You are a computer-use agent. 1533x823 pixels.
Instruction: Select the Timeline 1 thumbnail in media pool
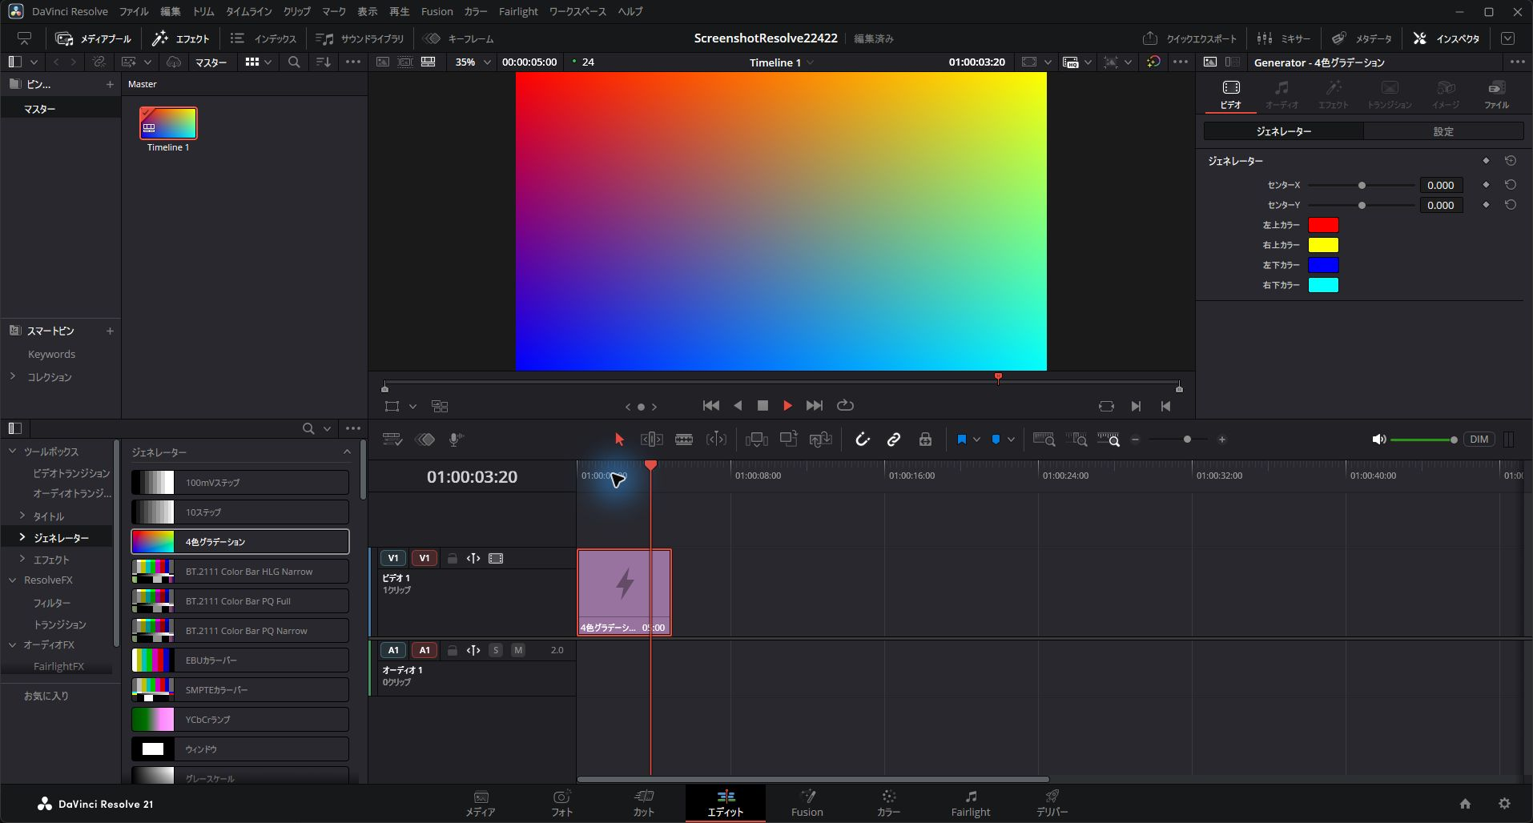(x=168, y=123)
